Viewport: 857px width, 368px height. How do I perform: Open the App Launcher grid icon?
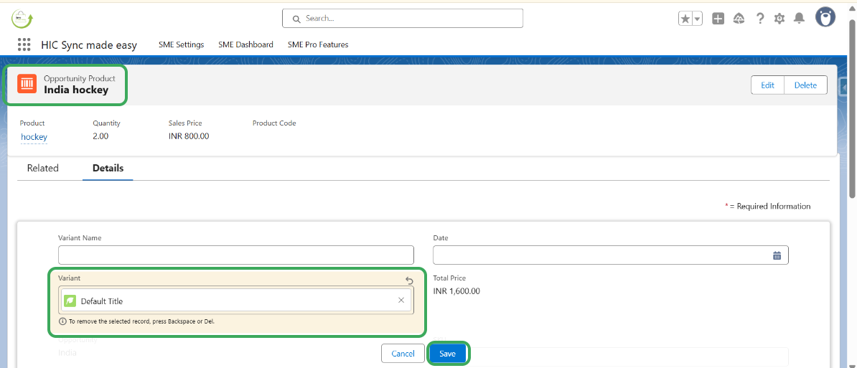[24, 44]
